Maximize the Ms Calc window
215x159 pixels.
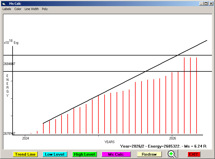pyautogui.click(x=206, y=4)
